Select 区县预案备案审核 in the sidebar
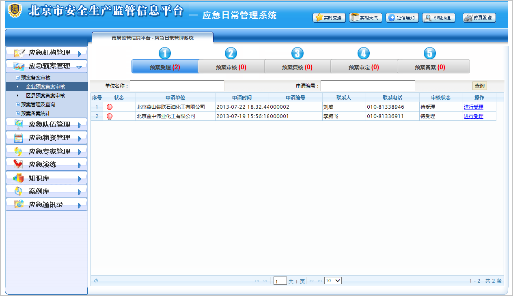The height and width of the screenshot is (296, 513). 45,96
